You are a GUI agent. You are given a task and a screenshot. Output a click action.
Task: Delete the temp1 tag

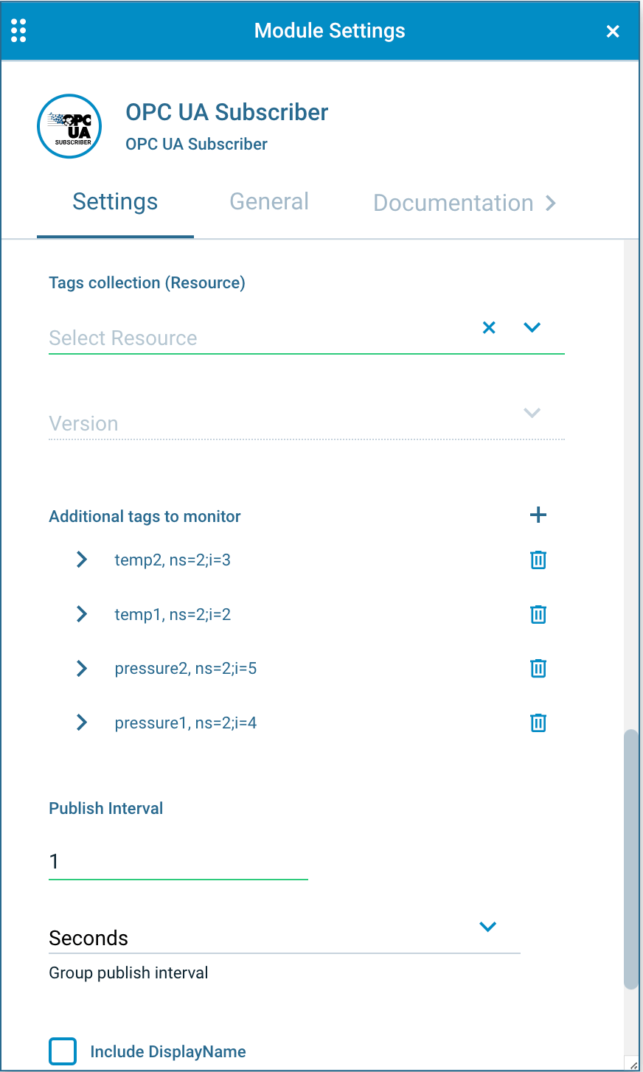(x=538, y=613)
